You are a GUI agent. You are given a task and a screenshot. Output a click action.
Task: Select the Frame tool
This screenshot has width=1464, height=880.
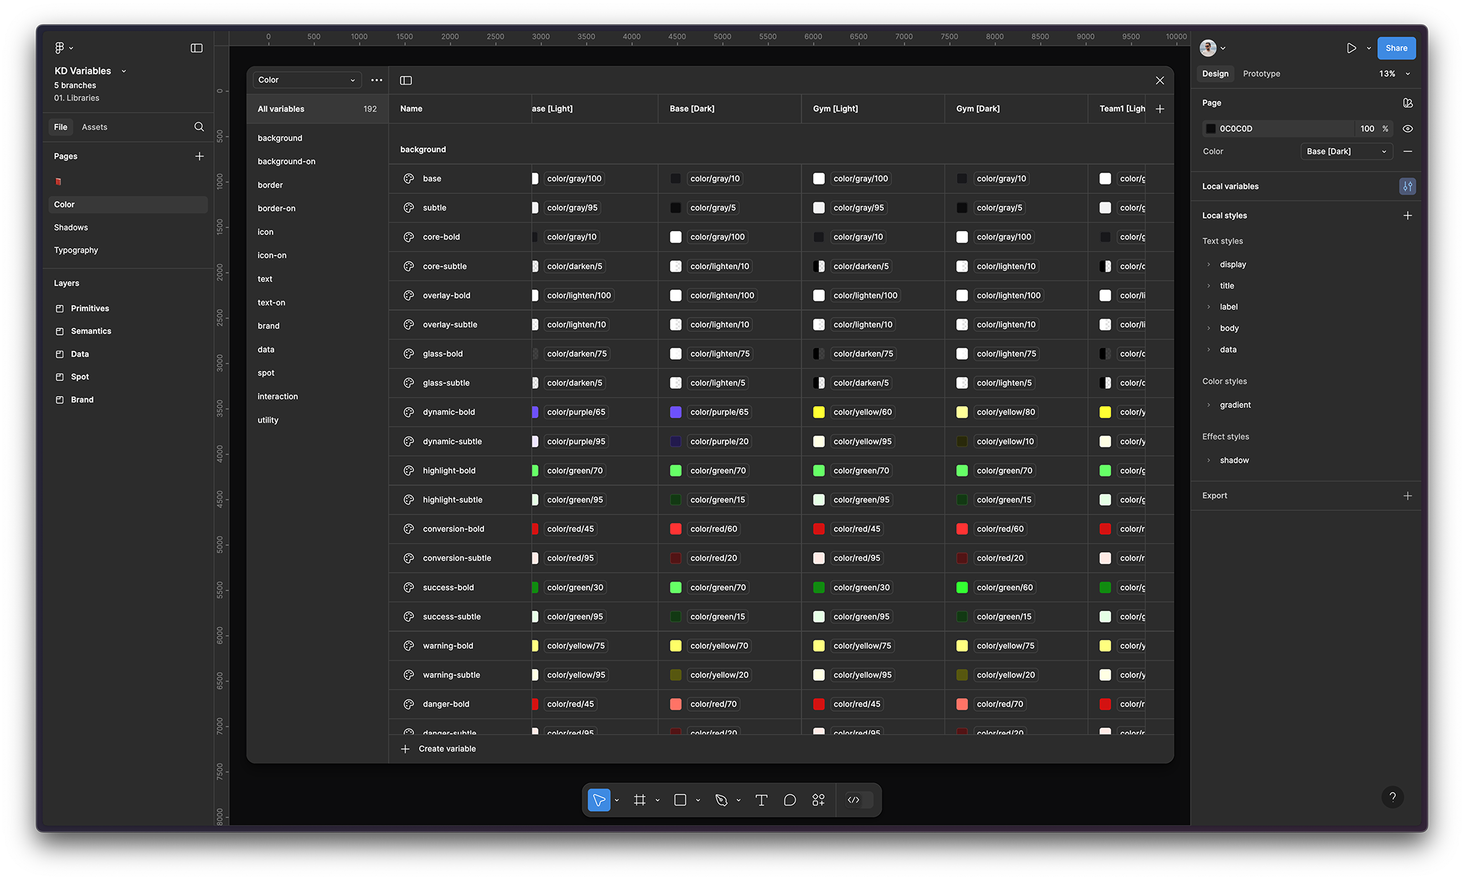pyautogui.click(x=640, y=800)
